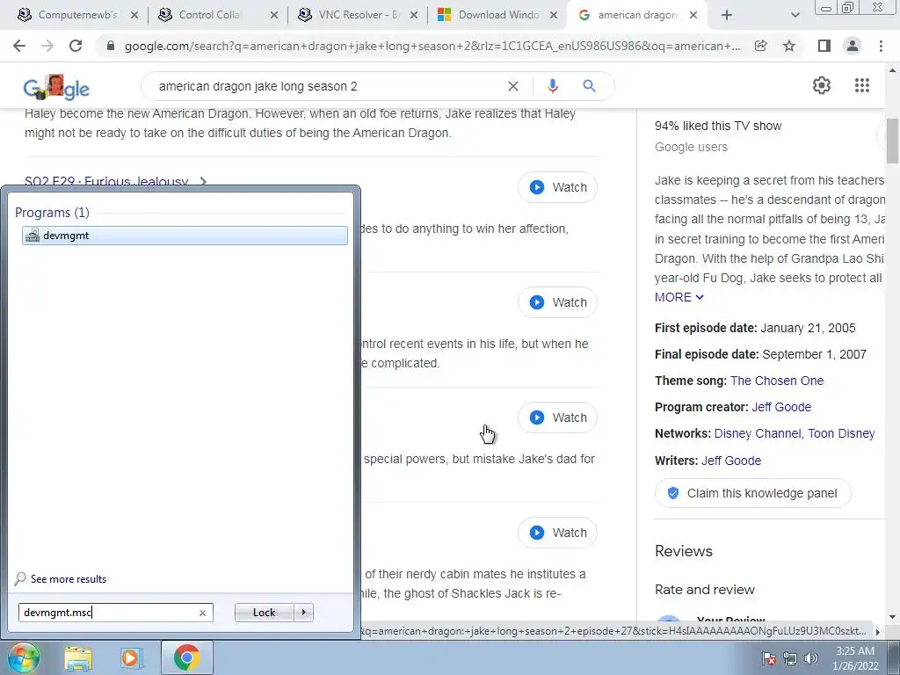The width and height of the screenshot is (900, 675).
Task: Click Claim this knowledge panel
Action: [x=752, y=493]
